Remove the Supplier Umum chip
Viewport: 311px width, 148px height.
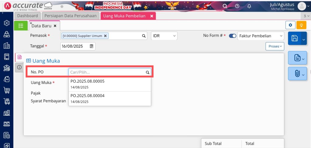[x=105, y=36]
